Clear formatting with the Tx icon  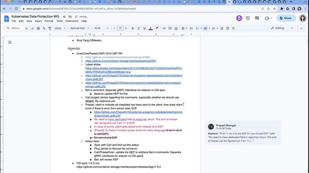(x=233, y=28)
